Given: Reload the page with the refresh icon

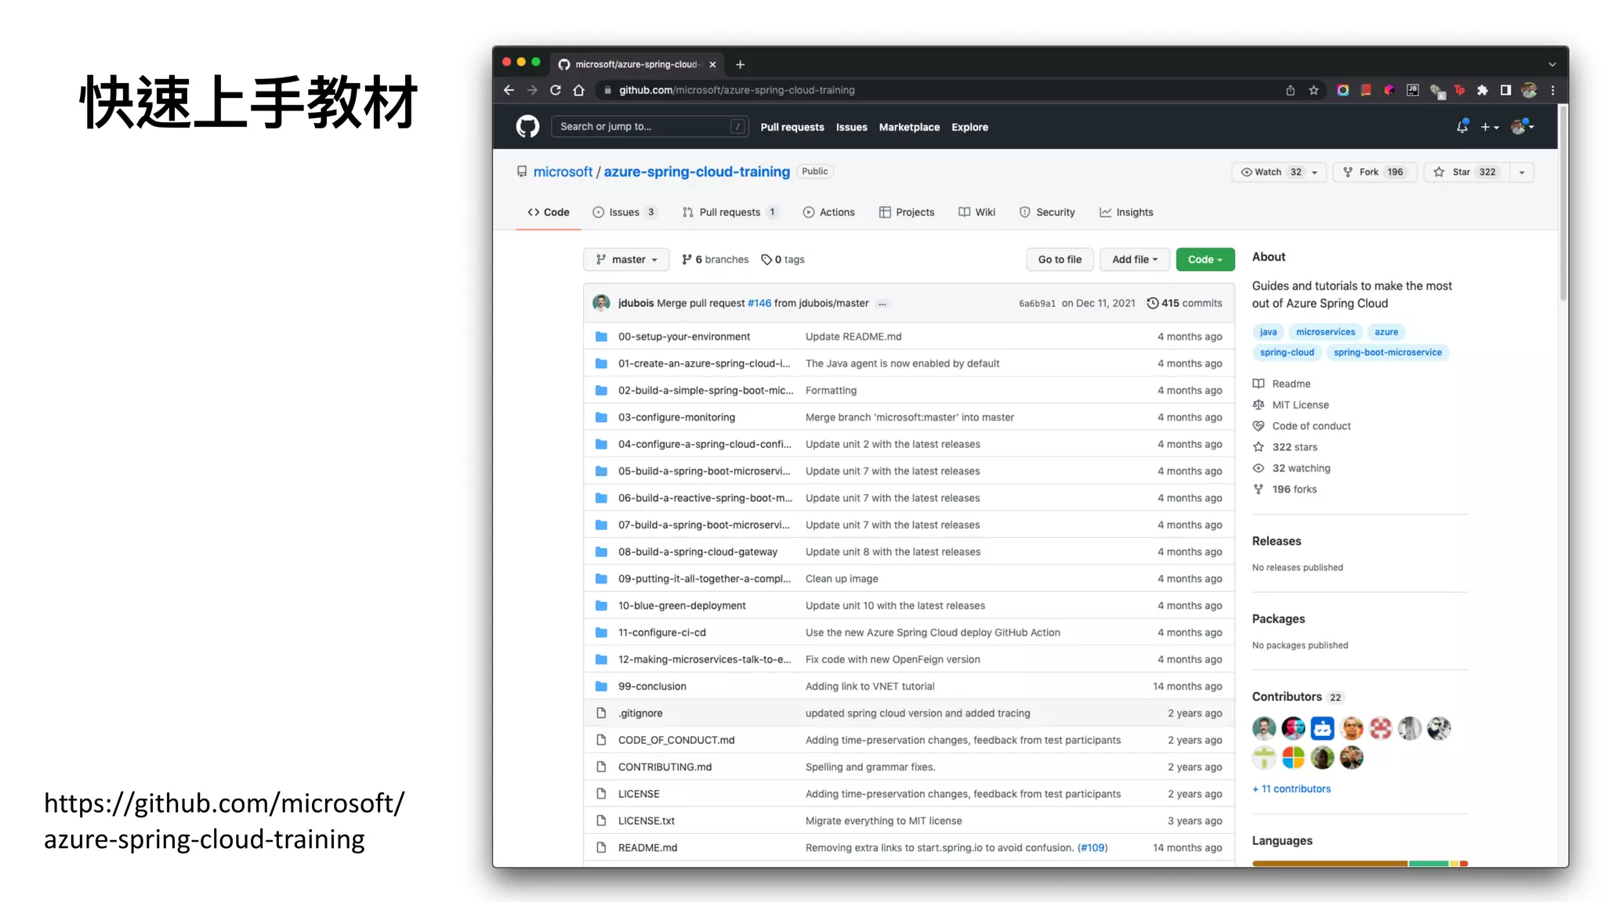Looking at the screenshot, I should pyautogui.click(x=555, y=90).
